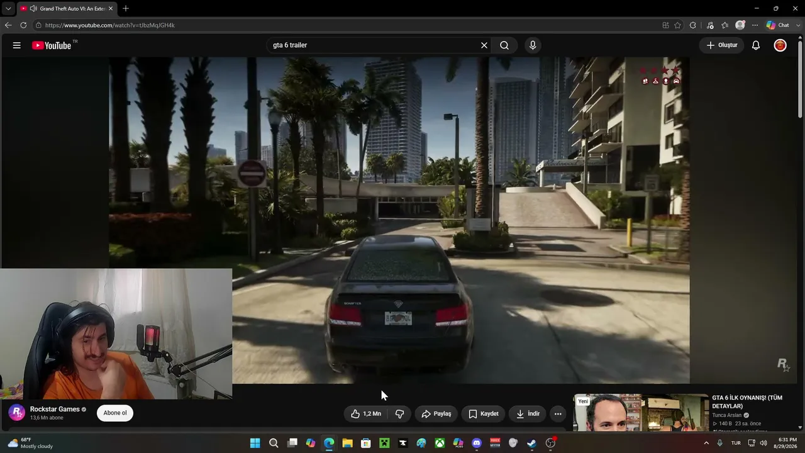The width and height of the screenshot is (805, 453).
Task: Go to the YouTube home logo
Action: [52, 45]
